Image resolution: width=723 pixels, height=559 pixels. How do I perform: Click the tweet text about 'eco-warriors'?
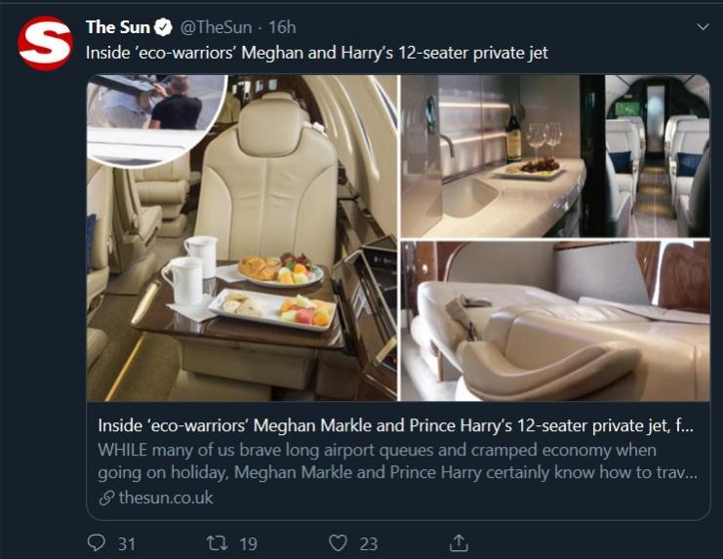click(317, 53)
